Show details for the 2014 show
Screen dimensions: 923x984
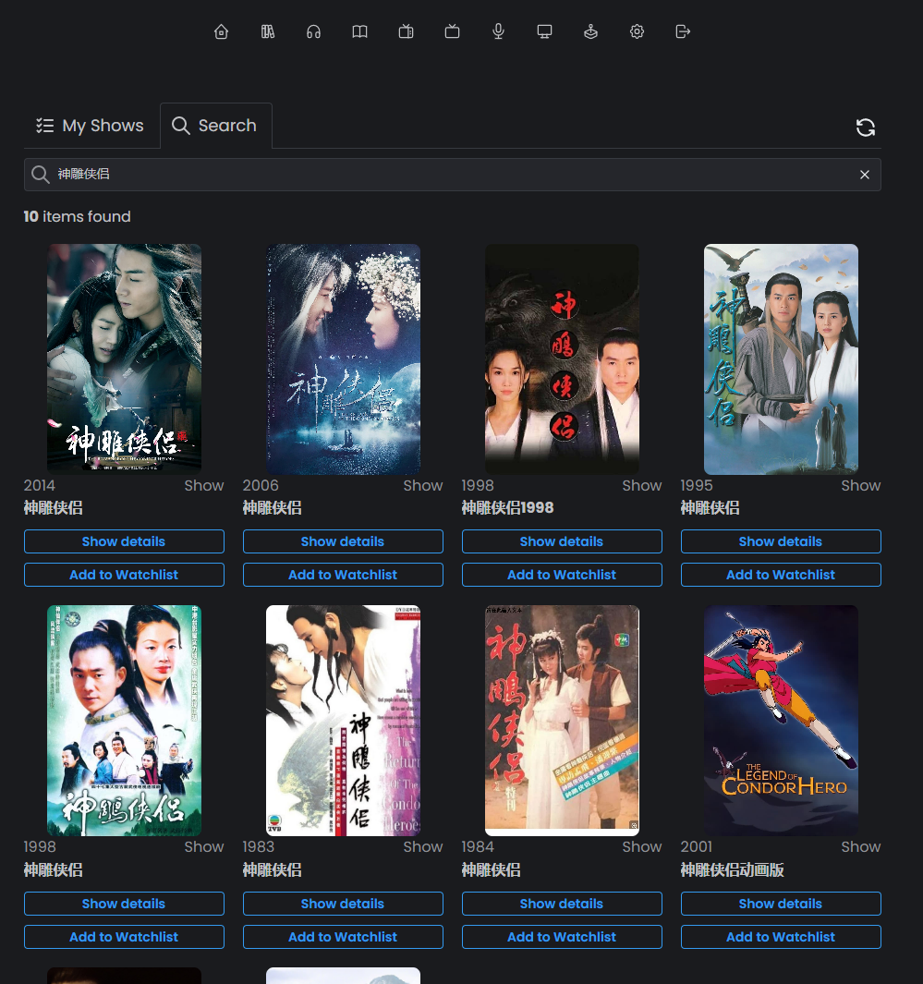coord(124,541)
